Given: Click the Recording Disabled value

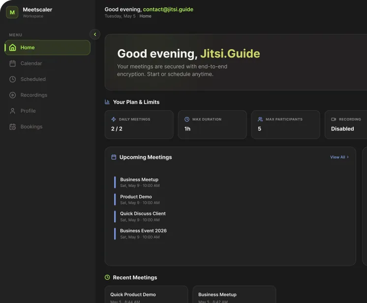Looking at the screenshot, I should 342,129.
